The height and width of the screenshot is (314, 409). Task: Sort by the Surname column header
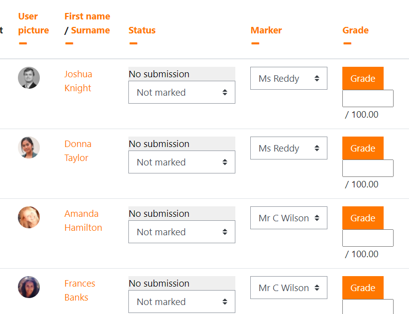(91, 30)
